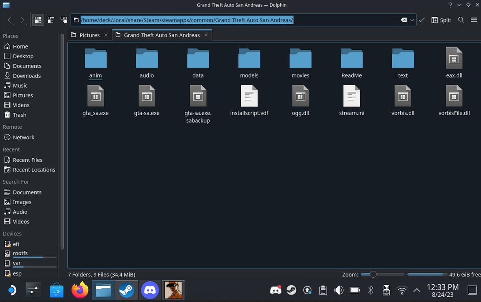Select the eax.dll file

click(x=454, y=63)
